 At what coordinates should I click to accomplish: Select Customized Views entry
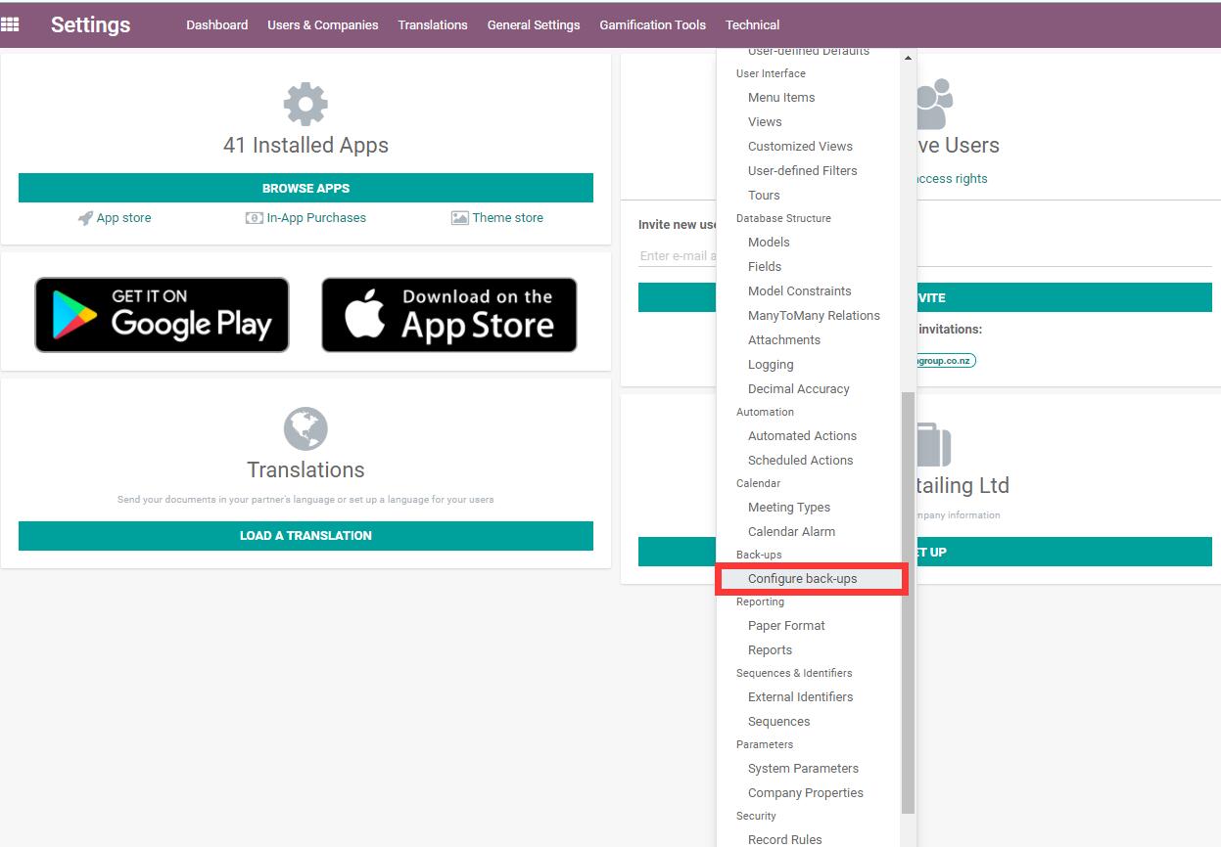pyautogui.click(x=800, y=147)
